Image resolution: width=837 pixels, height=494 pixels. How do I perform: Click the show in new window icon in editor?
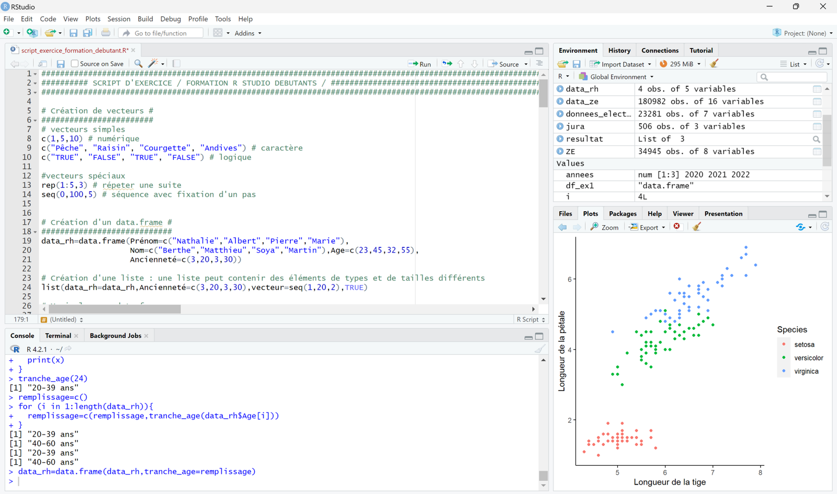[42, 64]
